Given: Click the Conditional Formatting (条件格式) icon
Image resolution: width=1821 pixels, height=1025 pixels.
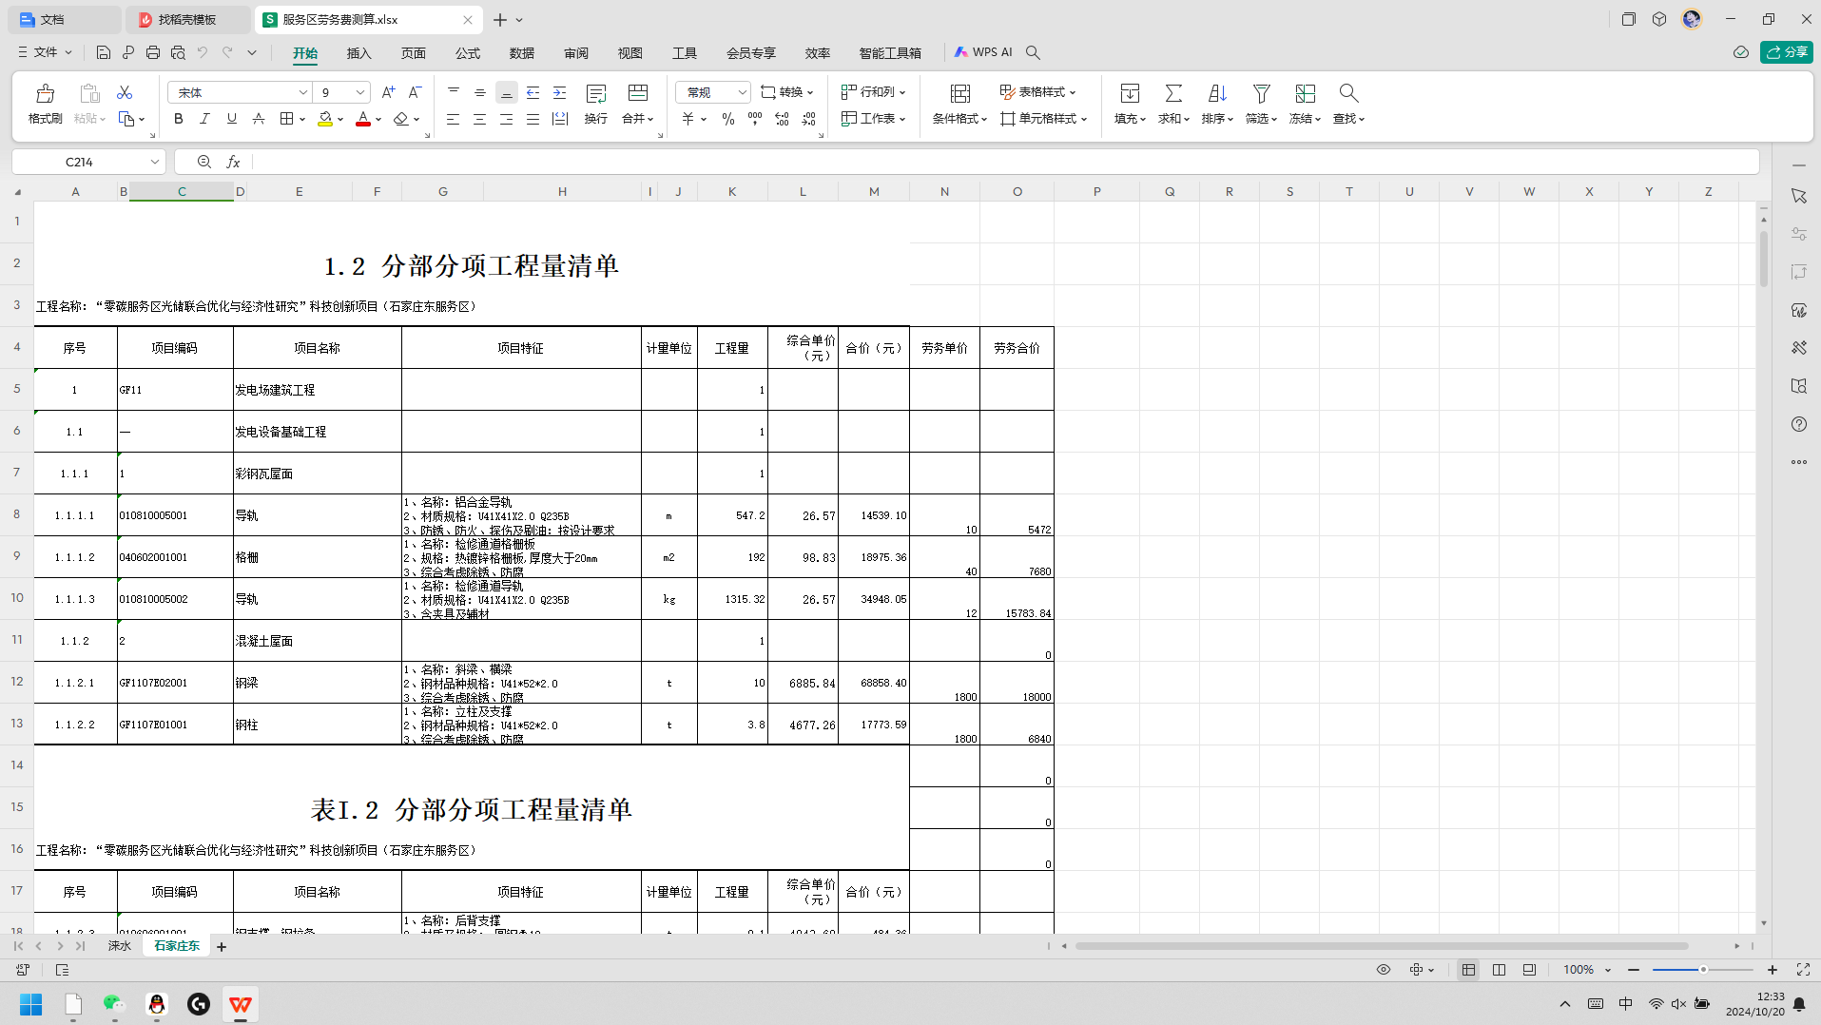Looking at the screenshot, I should point(960,93).
